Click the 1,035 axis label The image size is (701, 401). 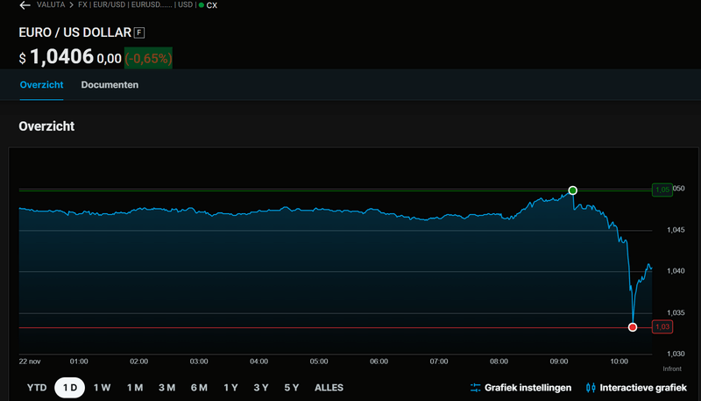pos(676,313)
